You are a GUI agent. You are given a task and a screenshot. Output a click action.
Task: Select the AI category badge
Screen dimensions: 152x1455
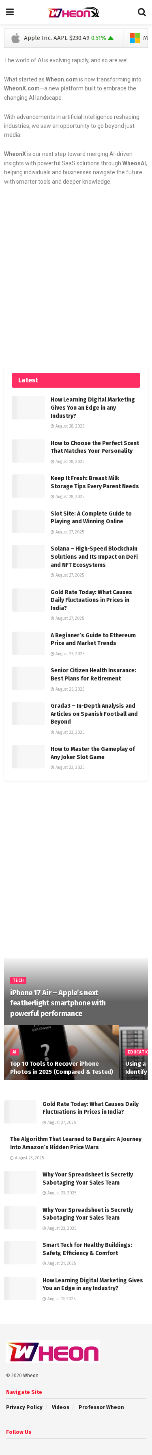(14, 1052)
